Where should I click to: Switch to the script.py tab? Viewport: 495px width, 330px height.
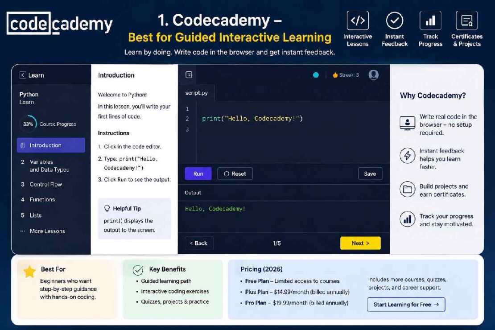coord(196,93)
